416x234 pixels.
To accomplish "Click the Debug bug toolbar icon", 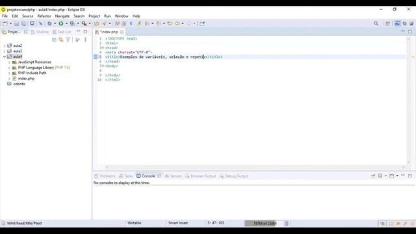I will coord(49,23).
